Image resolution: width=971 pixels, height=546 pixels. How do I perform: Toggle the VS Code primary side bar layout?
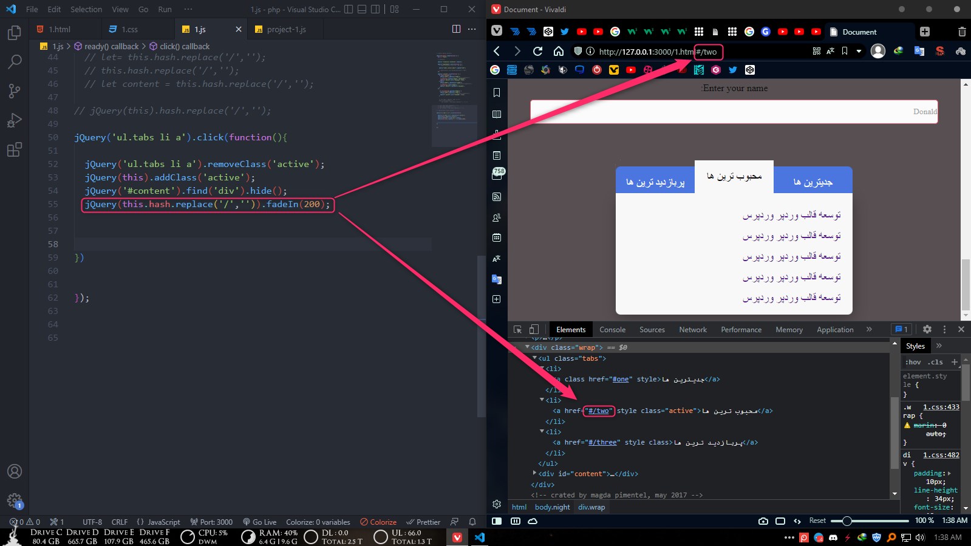pyautogui.click(x=349, y=9)
